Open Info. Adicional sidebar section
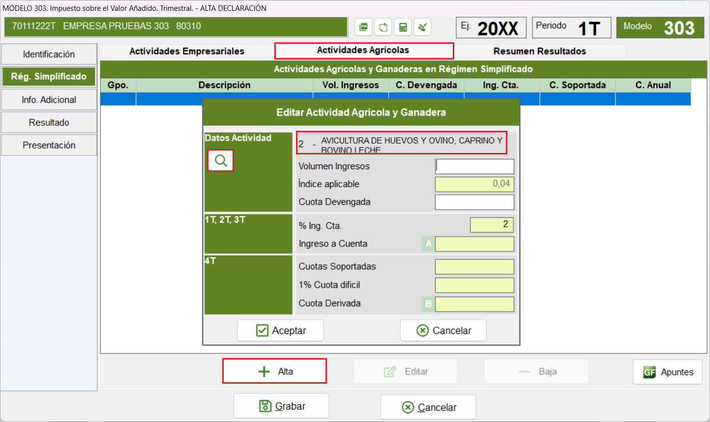Screen dimensions: 710x422 tap(49, 100)
